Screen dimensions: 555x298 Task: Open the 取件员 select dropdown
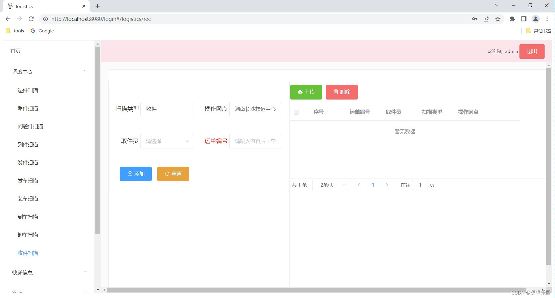[x=166, y=141]
